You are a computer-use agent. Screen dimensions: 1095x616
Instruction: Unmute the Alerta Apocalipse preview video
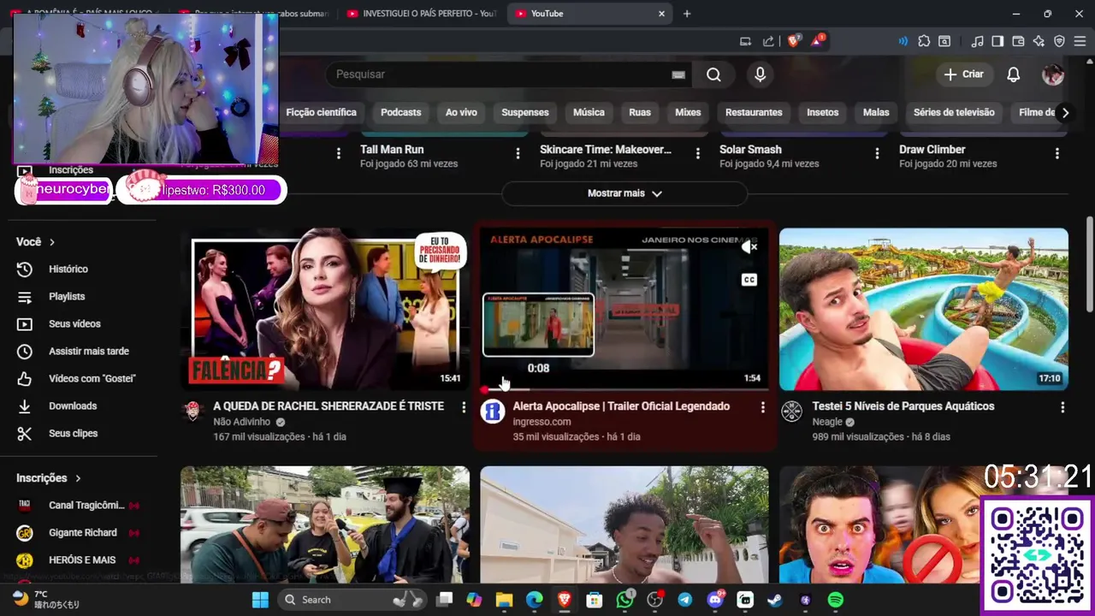click(x=749, y=247)
